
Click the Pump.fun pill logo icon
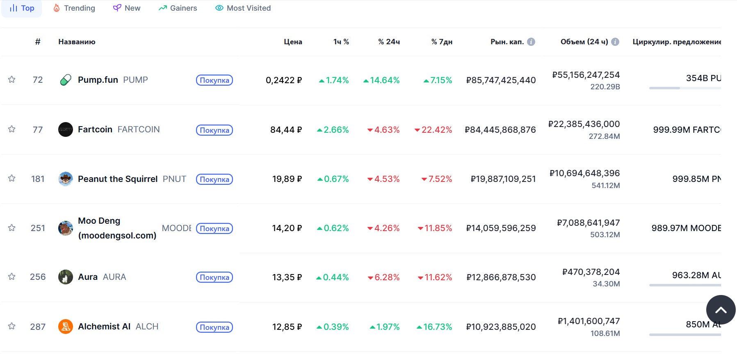coord(66,80)
